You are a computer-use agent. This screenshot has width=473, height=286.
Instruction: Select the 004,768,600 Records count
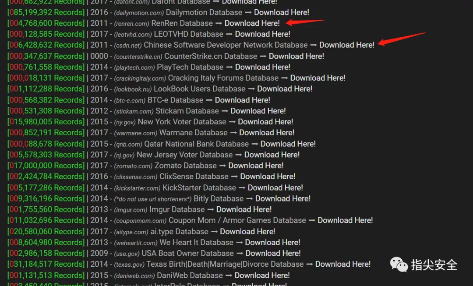pos(46,23)
